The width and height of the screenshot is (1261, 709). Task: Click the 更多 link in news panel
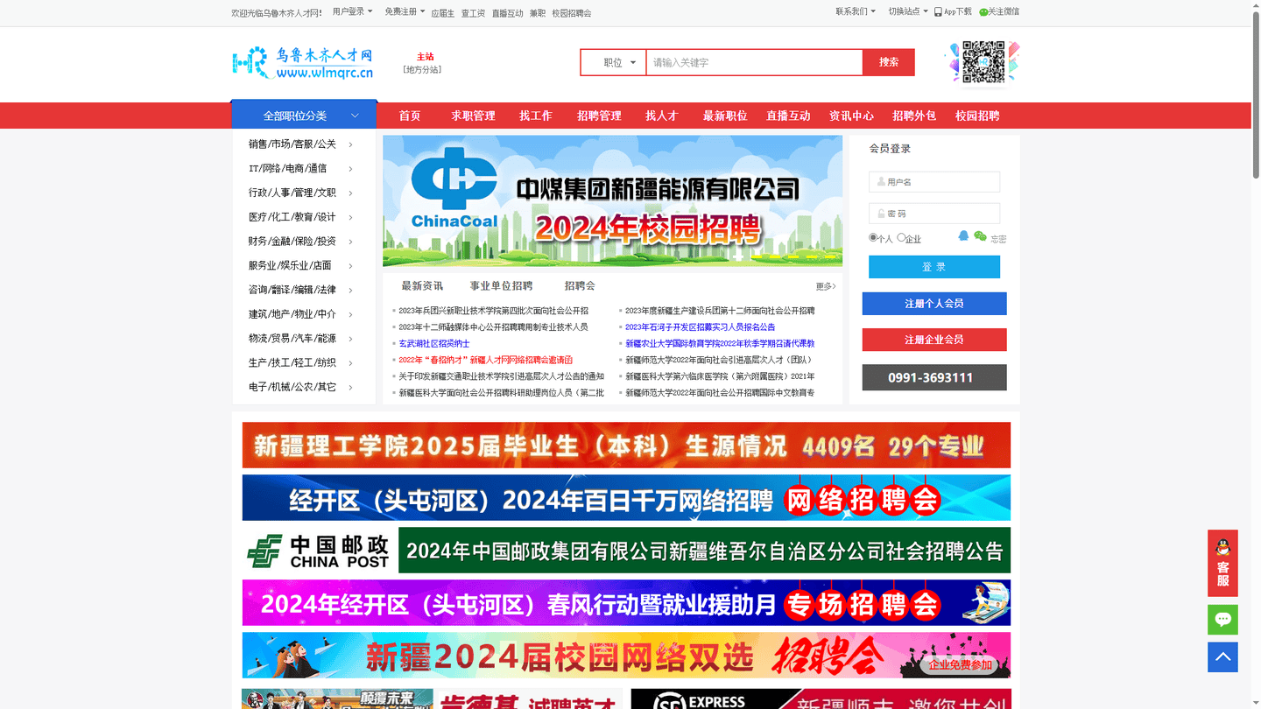826,286
